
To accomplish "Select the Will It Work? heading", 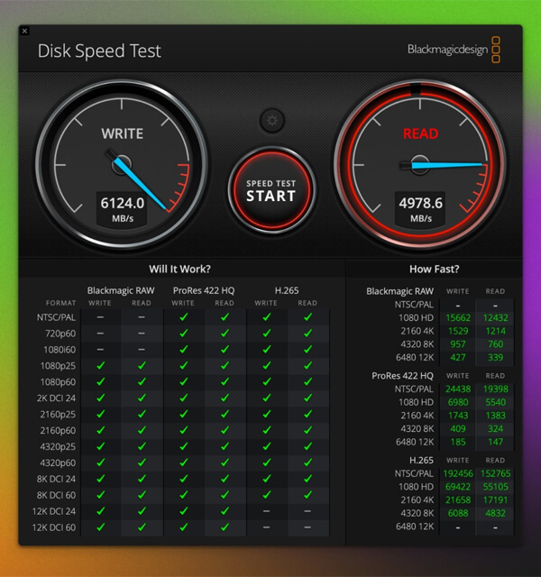I will 179,269.
